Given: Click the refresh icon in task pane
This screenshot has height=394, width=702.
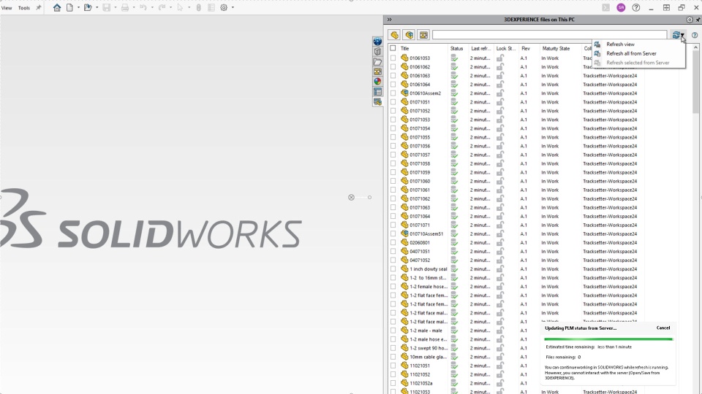Looking at the screenshot, I should (676, 35).
